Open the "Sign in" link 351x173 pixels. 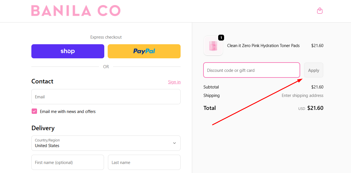coord(174,82)
